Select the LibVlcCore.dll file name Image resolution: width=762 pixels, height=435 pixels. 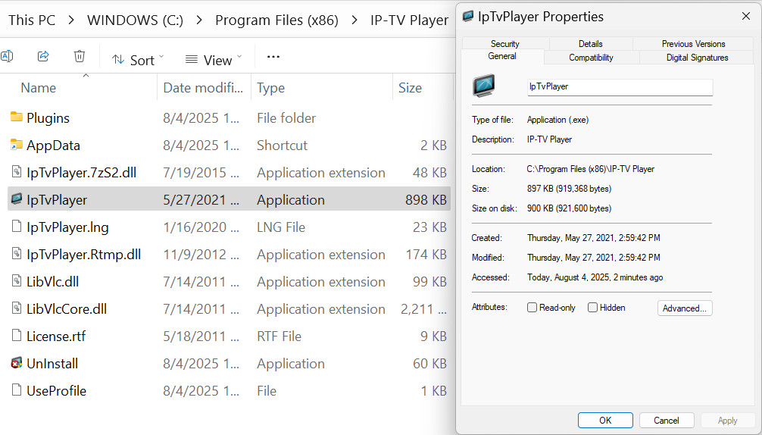coord(67,308)
